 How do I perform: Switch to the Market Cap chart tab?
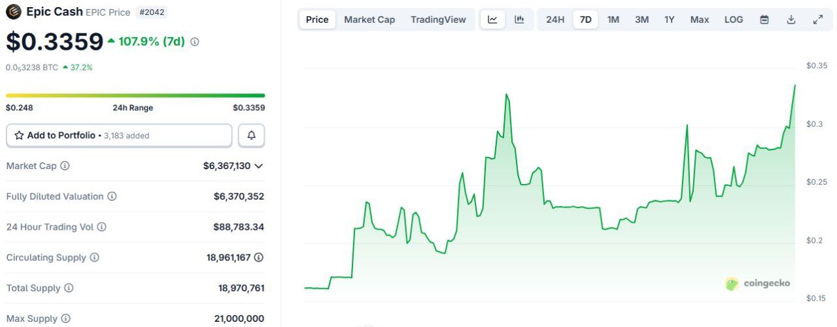369,20
